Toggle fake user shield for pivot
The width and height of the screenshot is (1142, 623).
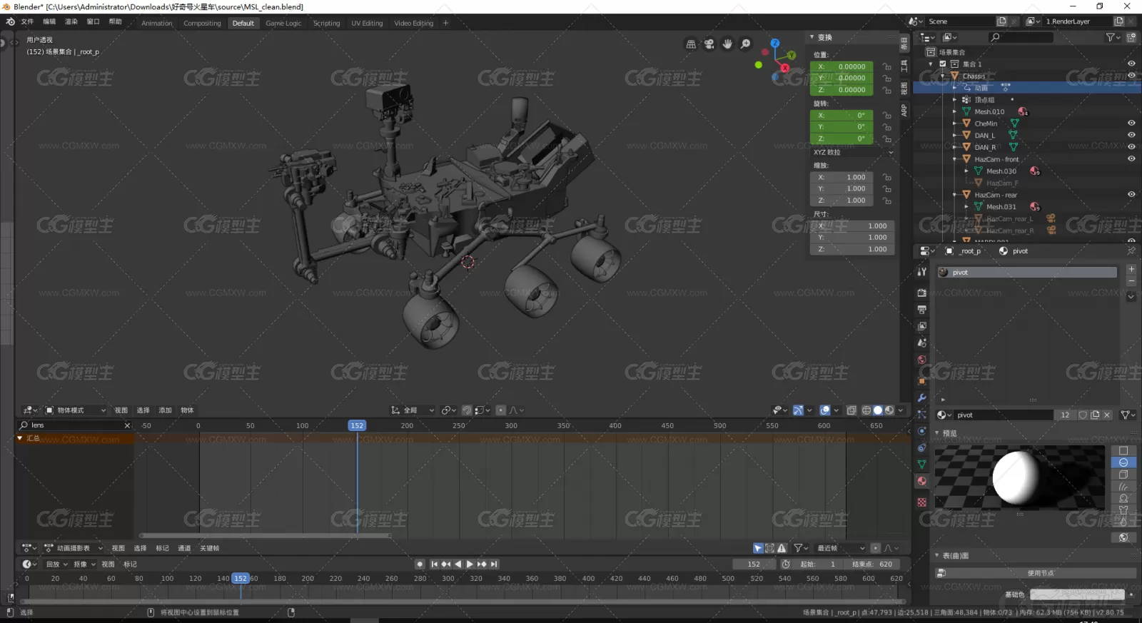click(x=1083, y=415)
